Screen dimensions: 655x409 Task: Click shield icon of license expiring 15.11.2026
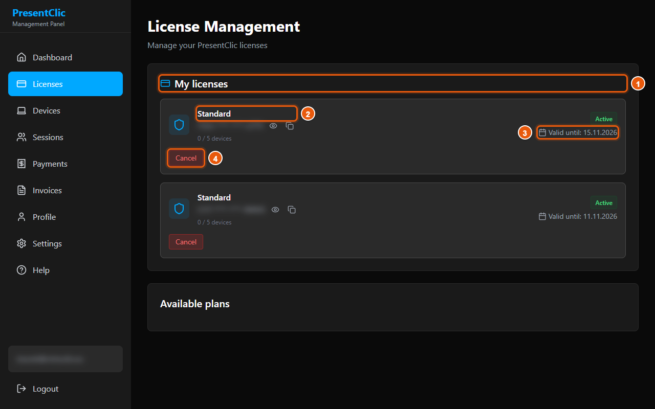pos(179,125)
